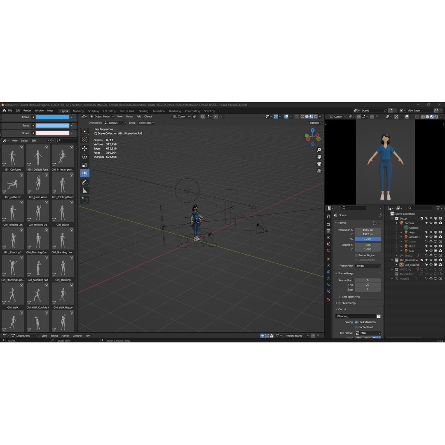Viewport: 445px width, 445px height.
Task: Uncheck the Setup collection checkbox in outliner
Action: 422,218
